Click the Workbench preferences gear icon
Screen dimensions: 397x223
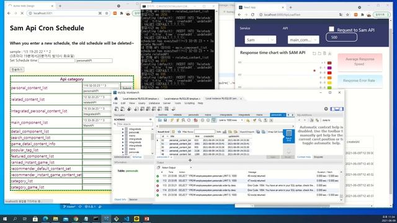click(326, 109)
